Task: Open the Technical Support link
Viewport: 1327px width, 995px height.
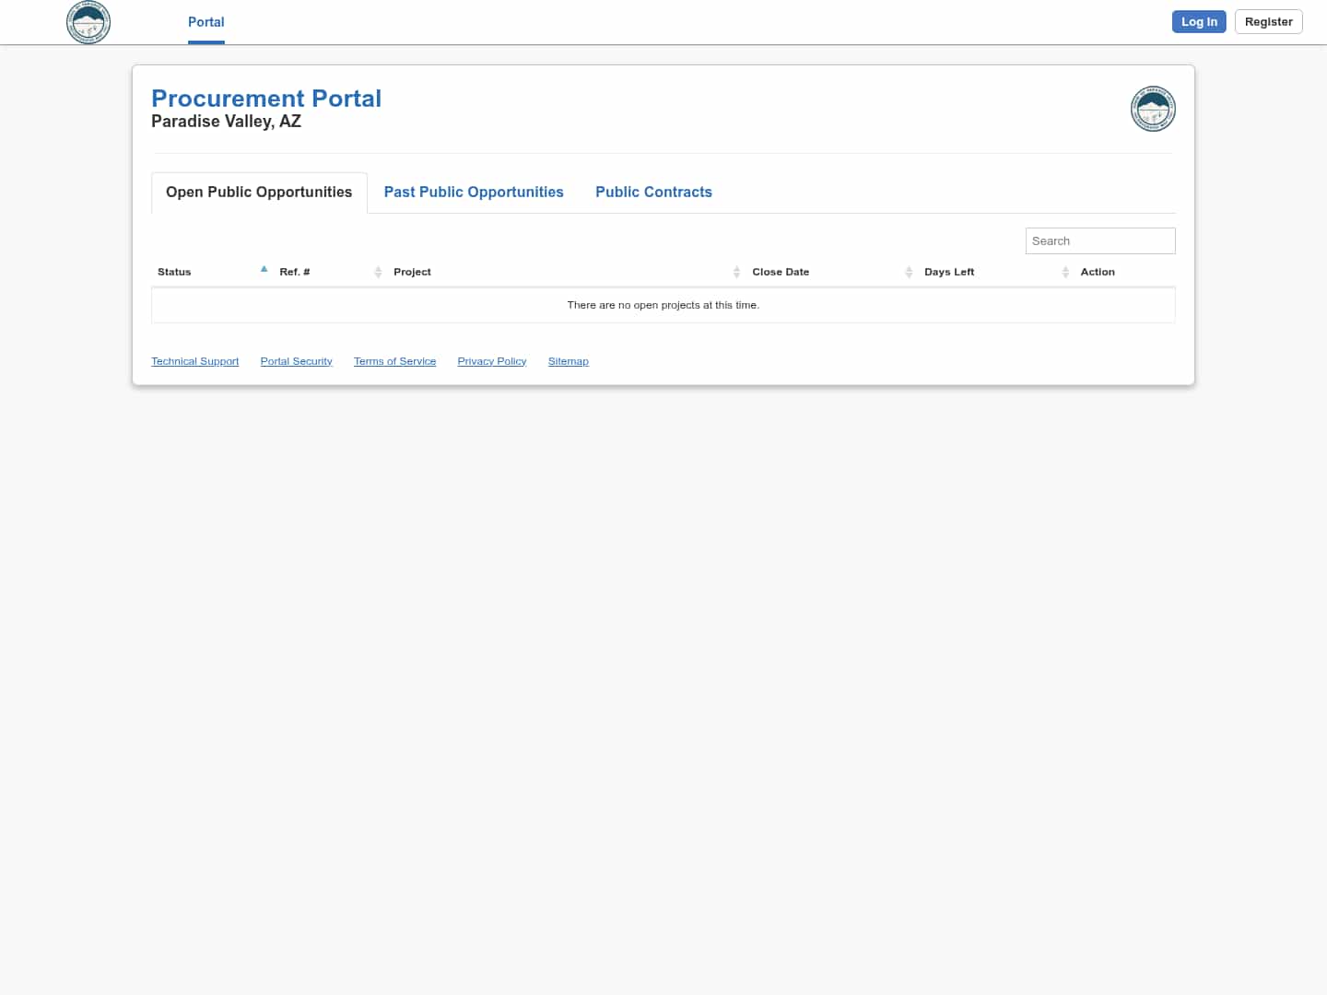Action: coord(194,361)
